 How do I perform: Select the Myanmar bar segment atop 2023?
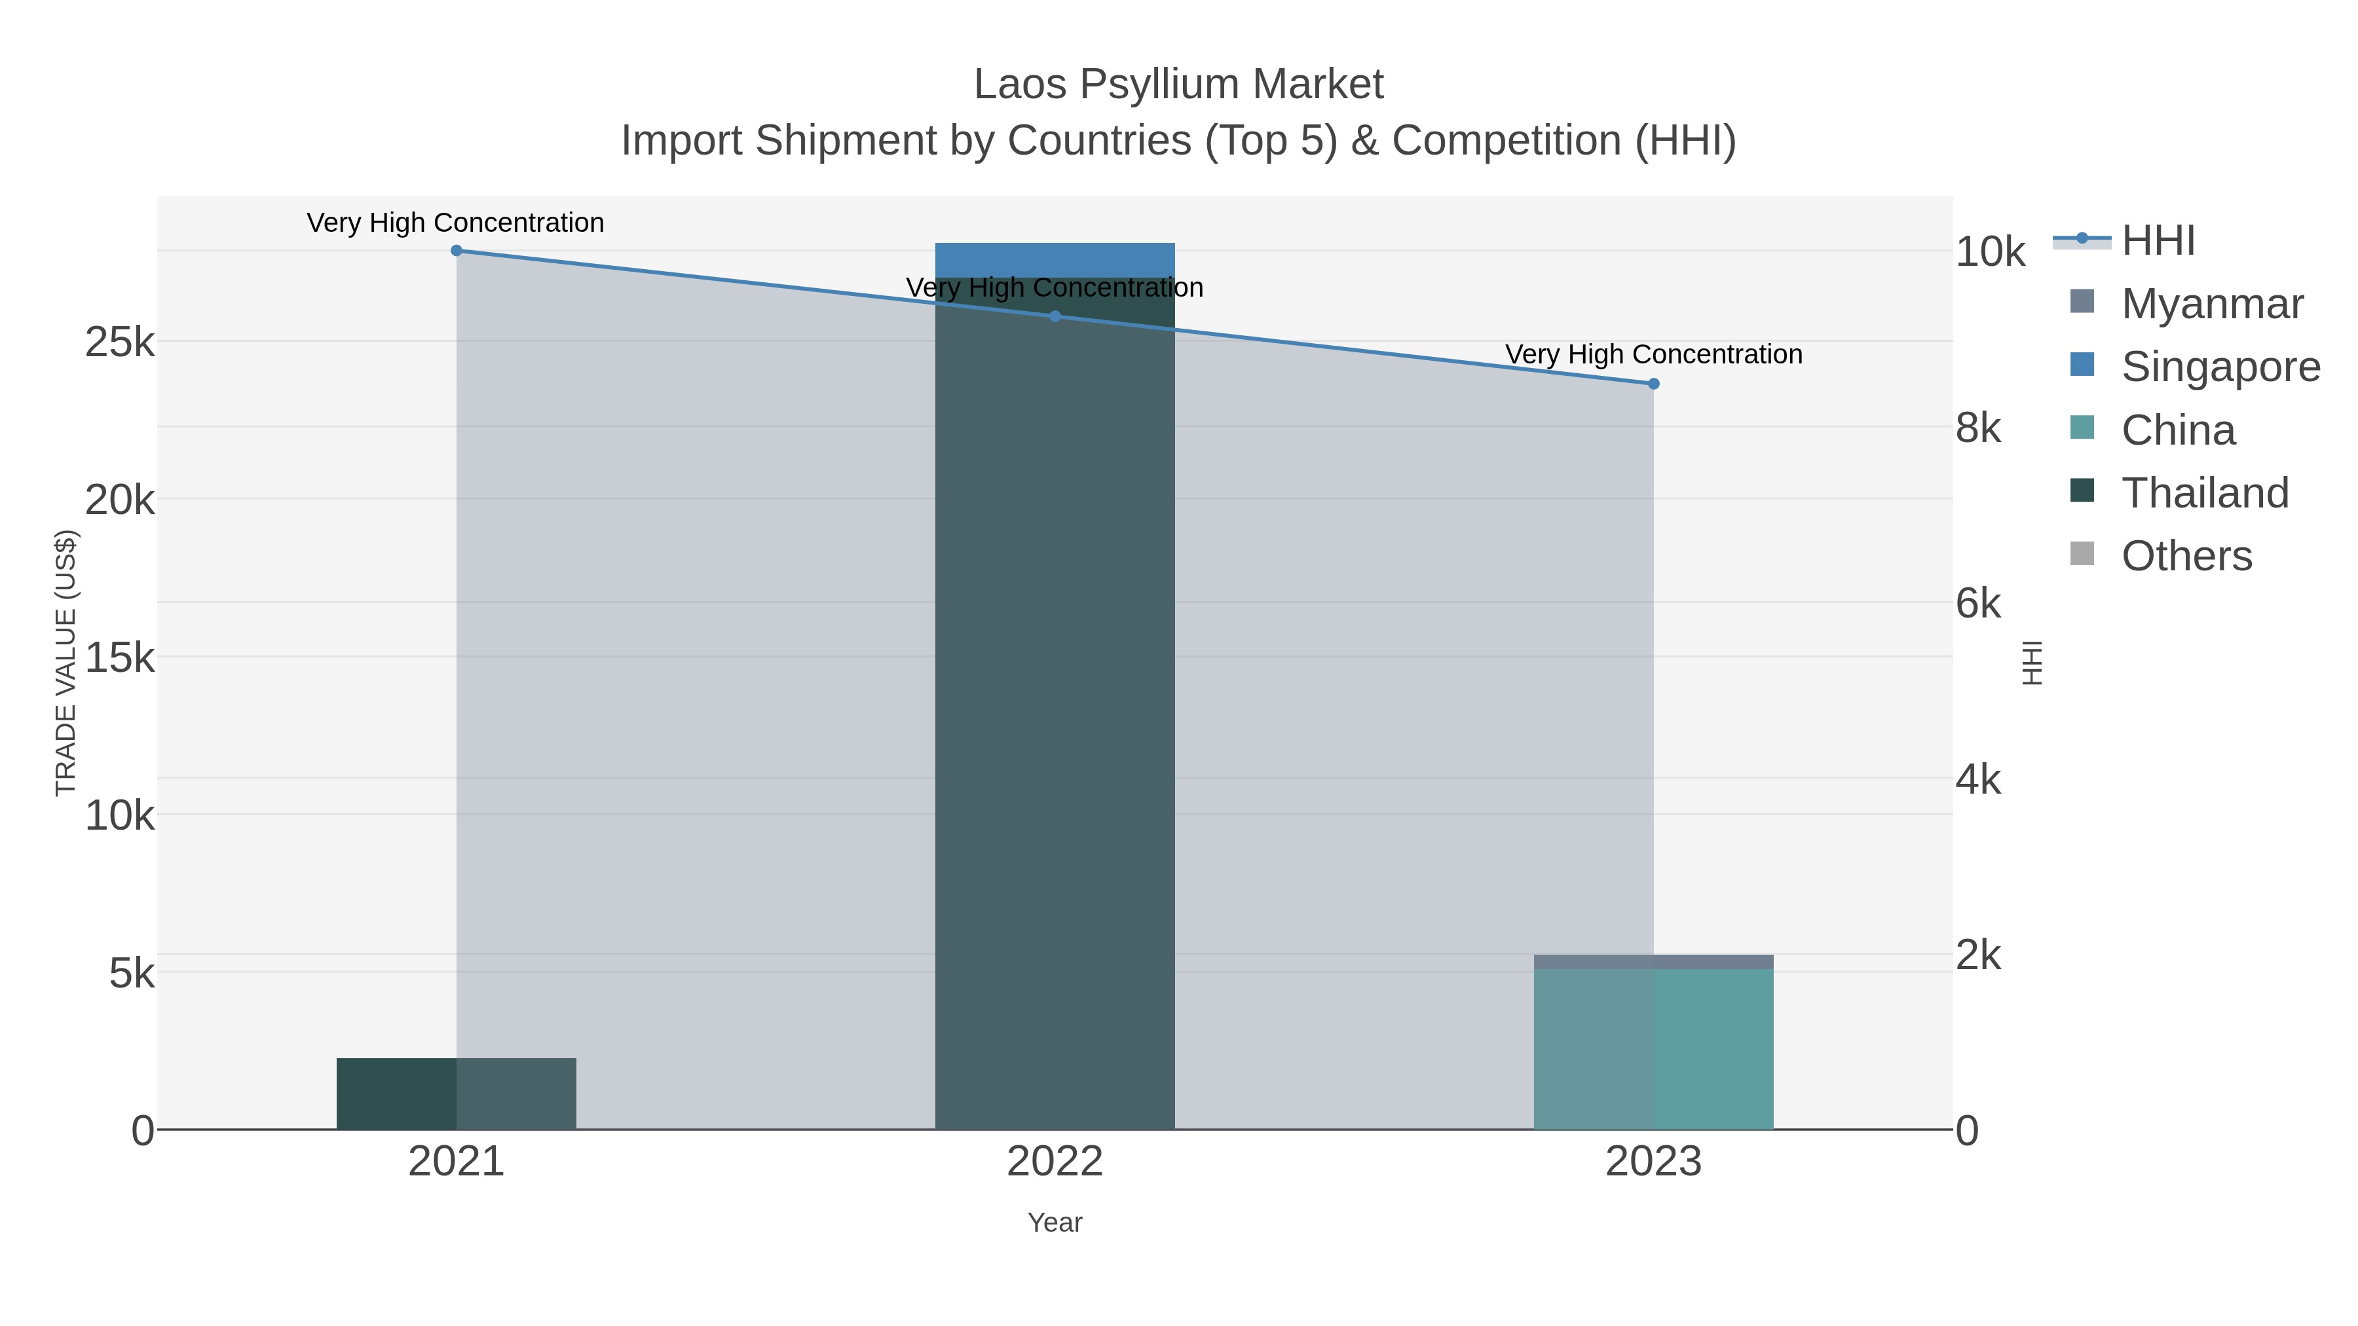tap(1653, 962)
